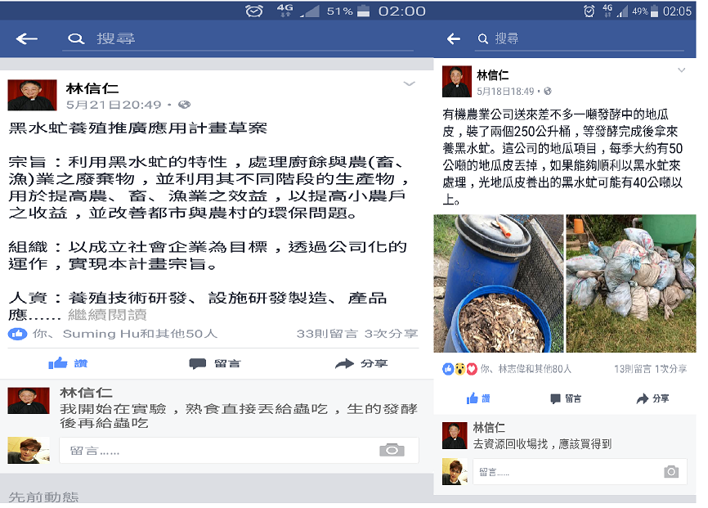Open the chevron menu on the May 21 post
The height and width of the screenshot is (508, 708).
409,84
